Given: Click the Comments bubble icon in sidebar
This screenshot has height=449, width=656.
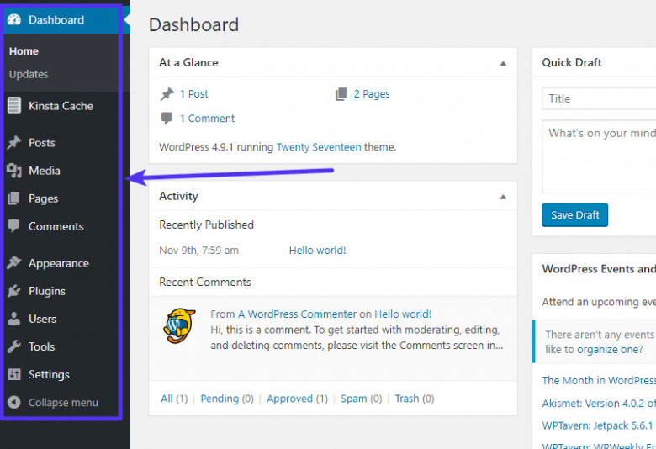Looking at the screenshot, I should tap(13, 226).
